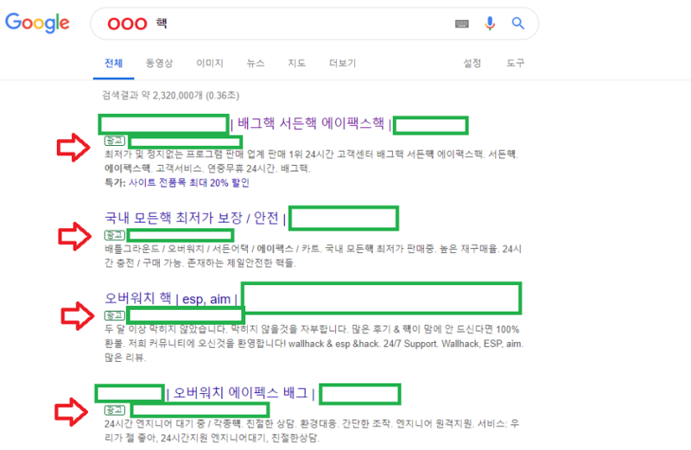Image resolution: width=691 pixels, height=450 pixels.
Task: Click description starting 최저가 및 정지없는 프로그램
Action: (x=312, y=162)
